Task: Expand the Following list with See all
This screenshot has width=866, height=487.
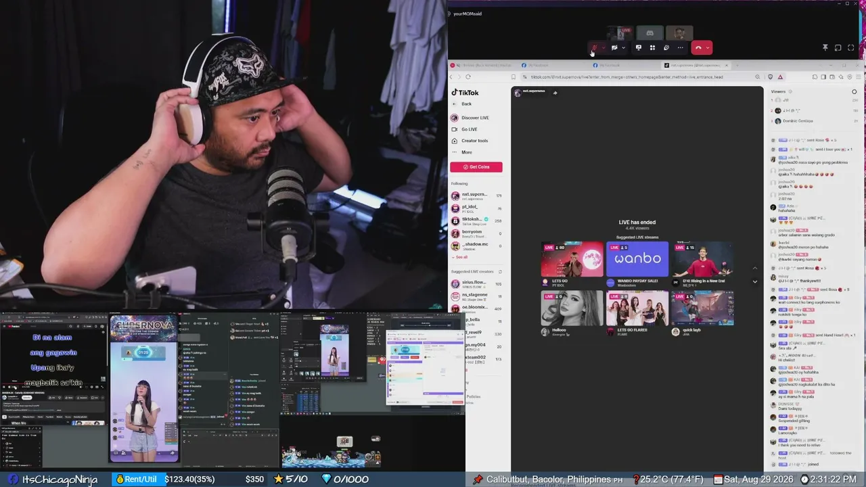Action: (x=460, y=257)
